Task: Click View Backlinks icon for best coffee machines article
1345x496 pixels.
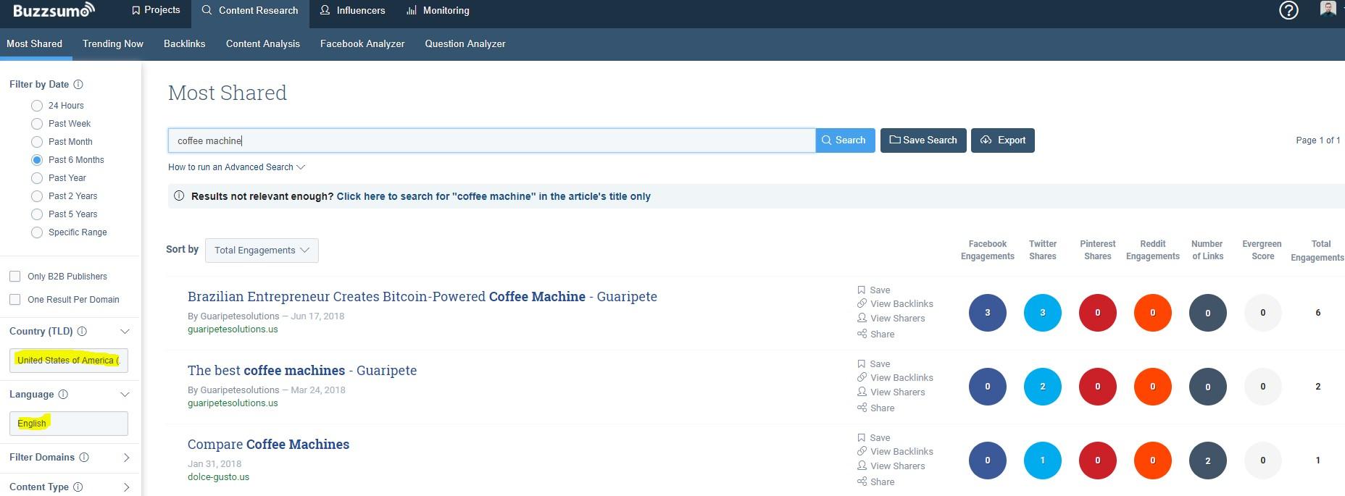Action: (862, 378)
